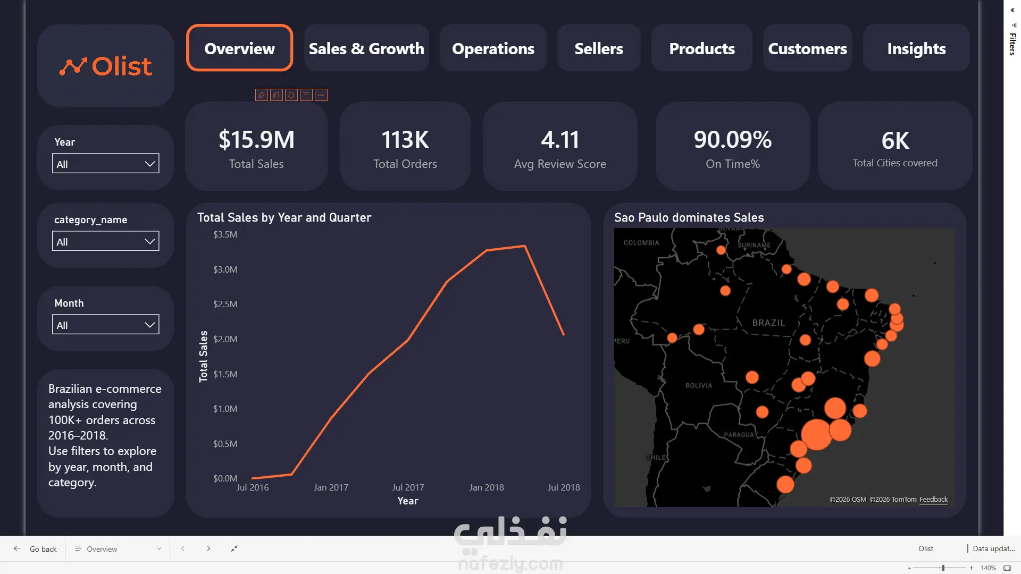Open More options ellipsis on the card
The width and height of the screenshot is (1021, 574).
tap(321, 95)
